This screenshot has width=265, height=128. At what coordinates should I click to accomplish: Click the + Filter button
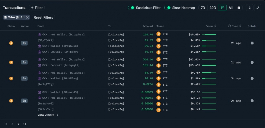[37, 8]
